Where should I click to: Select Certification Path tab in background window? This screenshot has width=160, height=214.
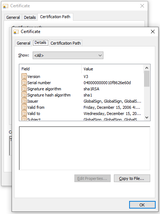[x=55, y=17]
